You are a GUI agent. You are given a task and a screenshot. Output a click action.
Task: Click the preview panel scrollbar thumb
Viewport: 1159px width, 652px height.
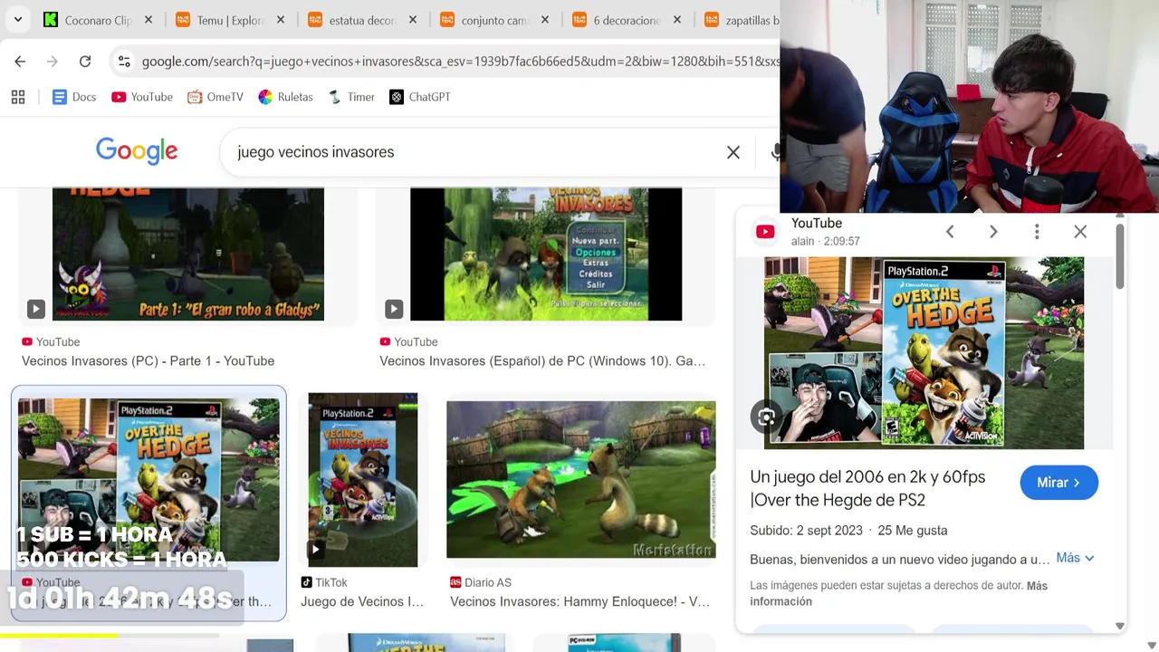[1119, 256]
